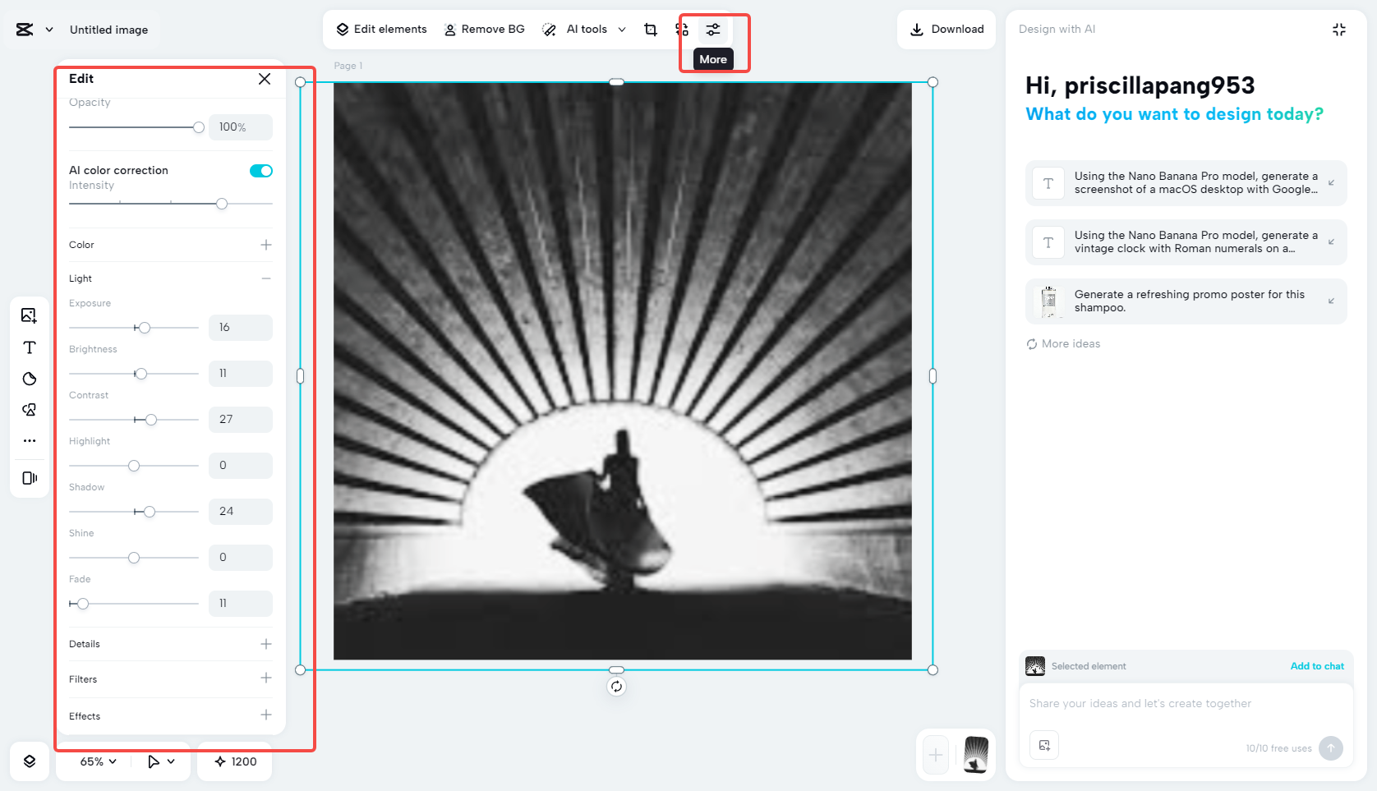
Task: Open the Adjust settings via More icon
Action: [712, 30]
